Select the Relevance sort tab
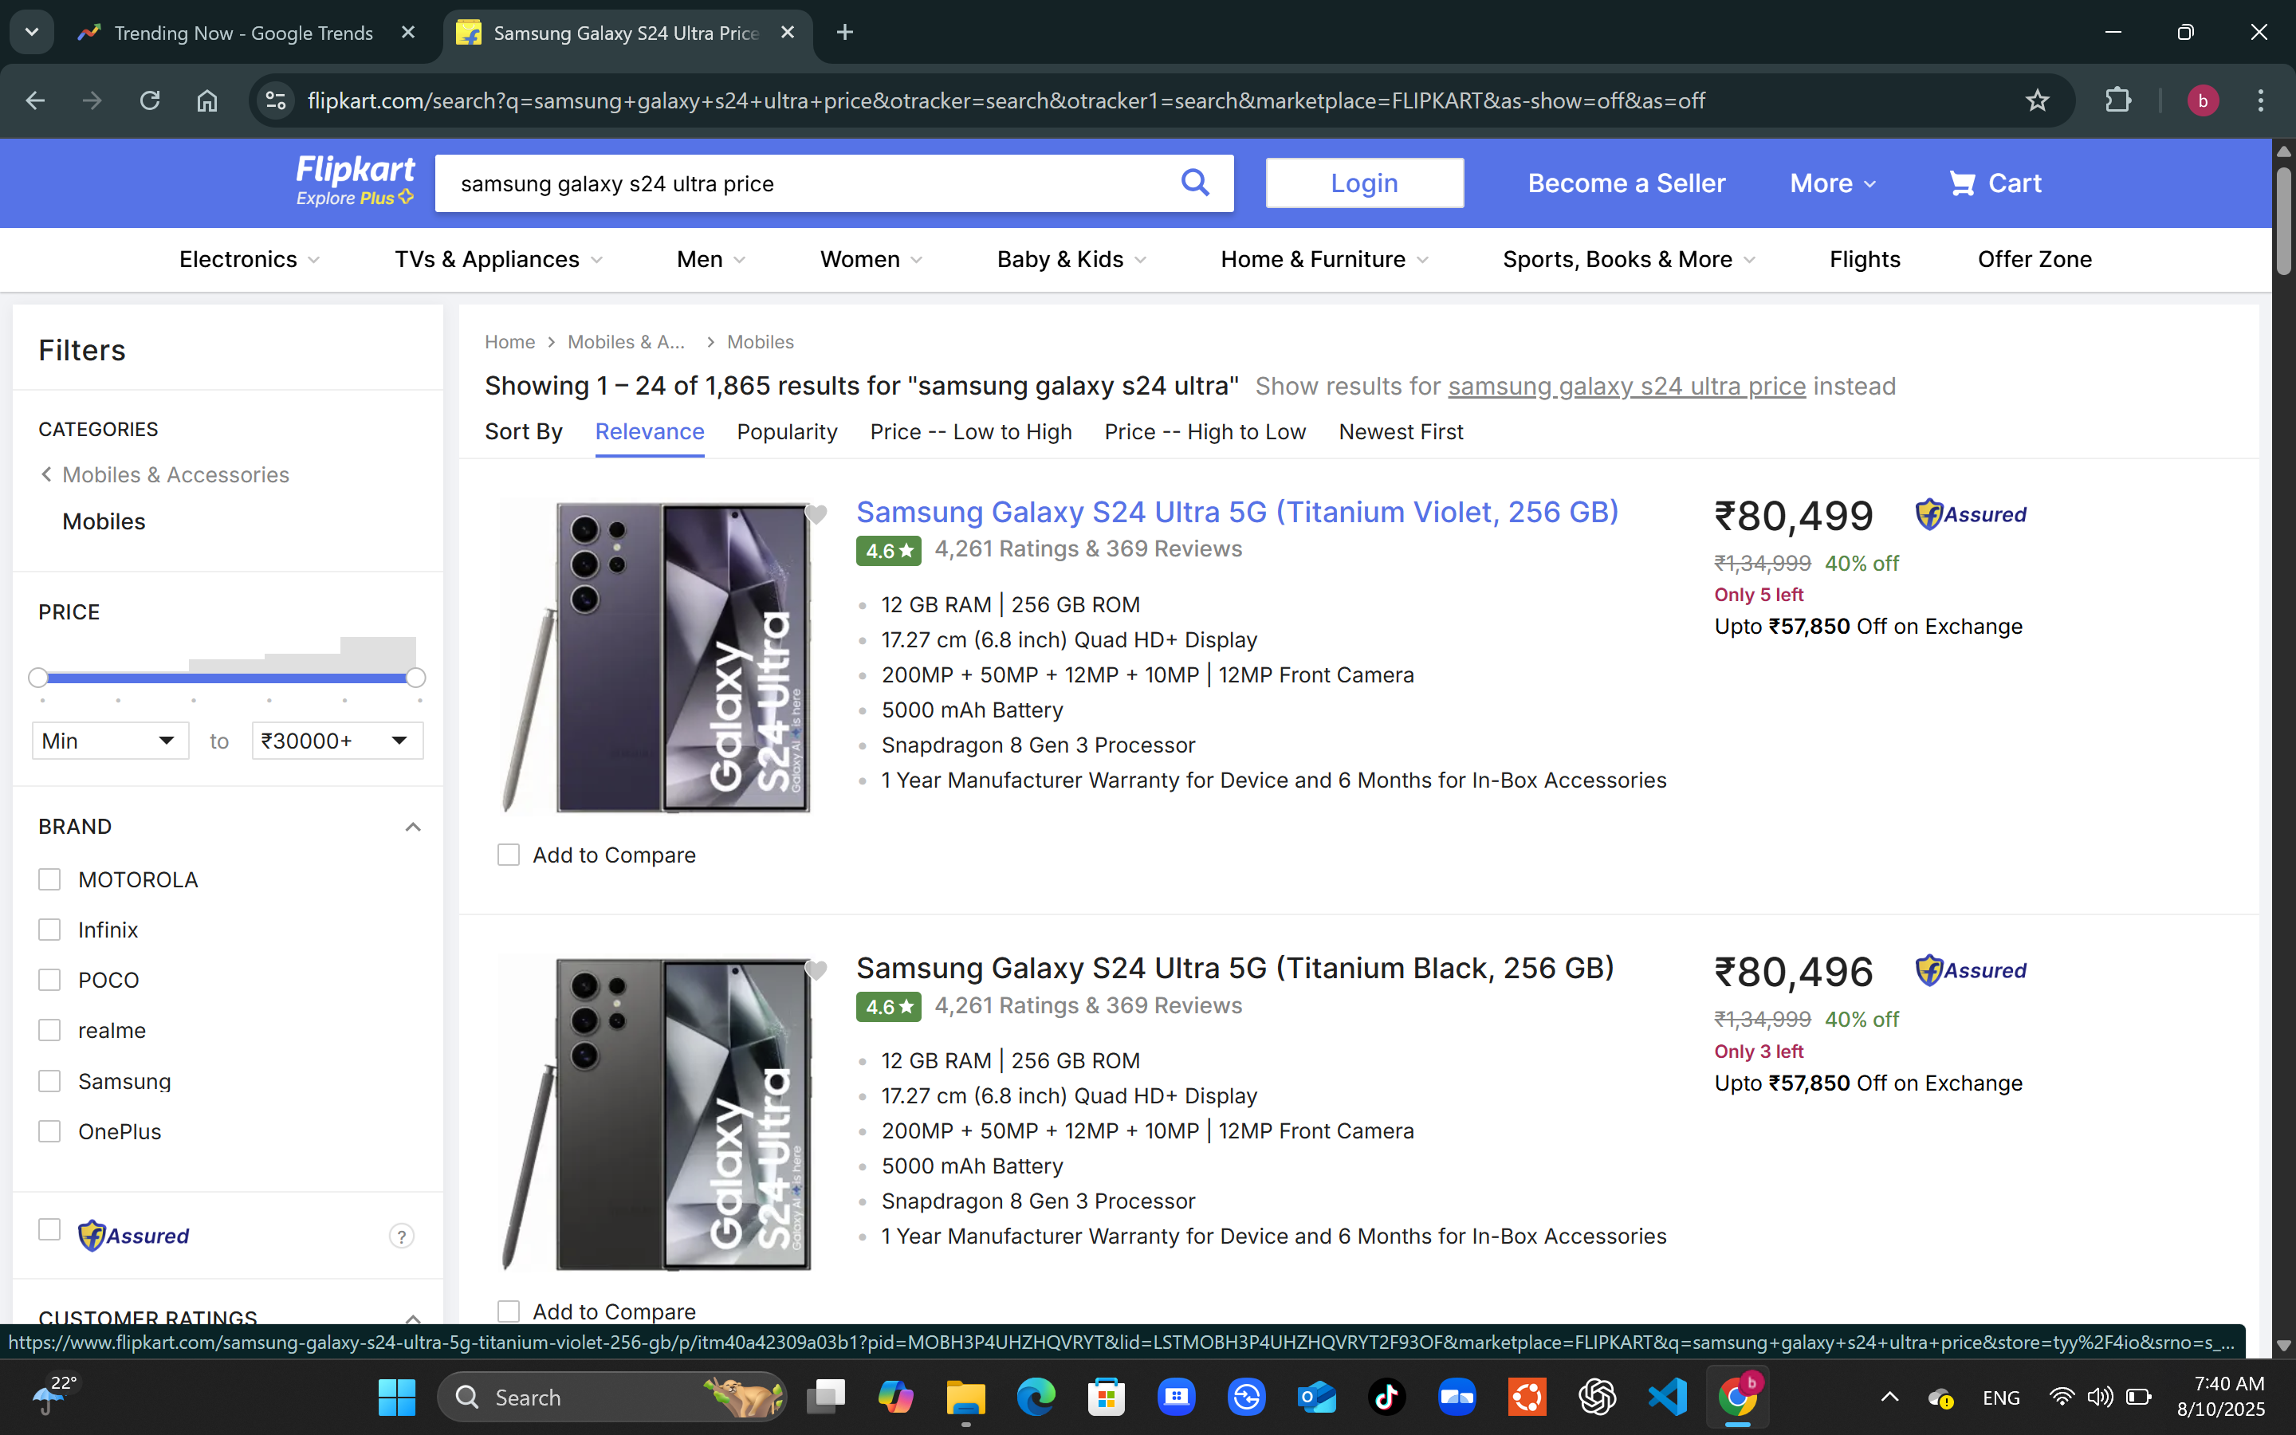The height and width of the screenshot is (1435, 2296). point(649,432)
